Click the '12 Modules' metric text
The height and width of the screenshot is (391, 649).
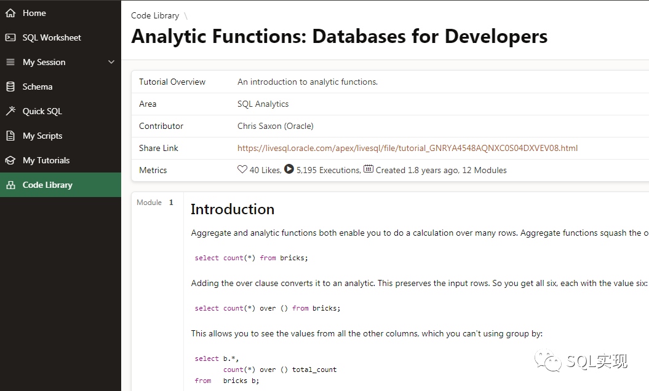point(484,170)
